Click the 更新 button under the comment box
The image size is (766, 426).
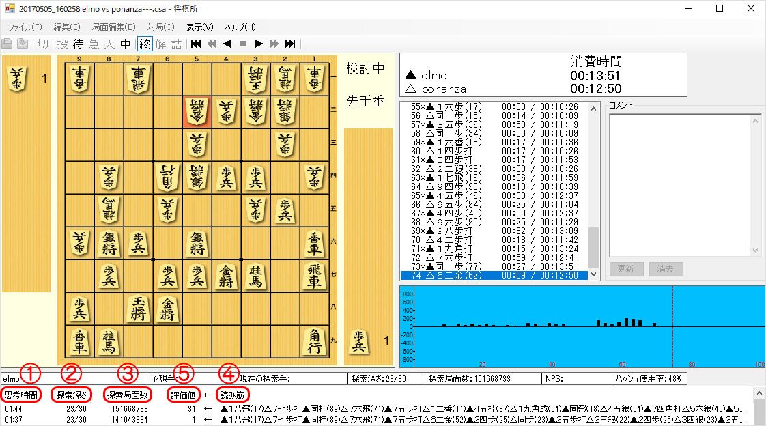(x=626, y=269)
